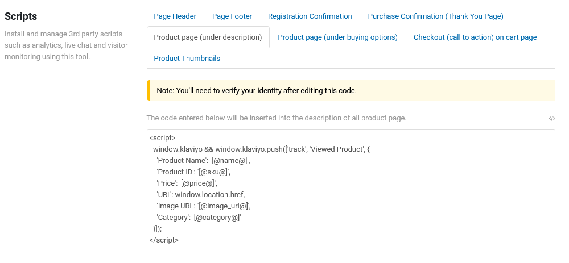This screenshot has height=263, width=569.
Task: Click the 'URL' window.location.href line
Action: pyautogui.click(x=201, y=194)
